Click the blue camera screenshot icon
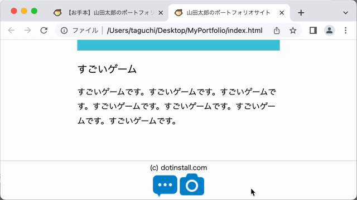Image resolution: width=357 pixels, height=200 pixels. pyautogui.click(x=192, y=184)
